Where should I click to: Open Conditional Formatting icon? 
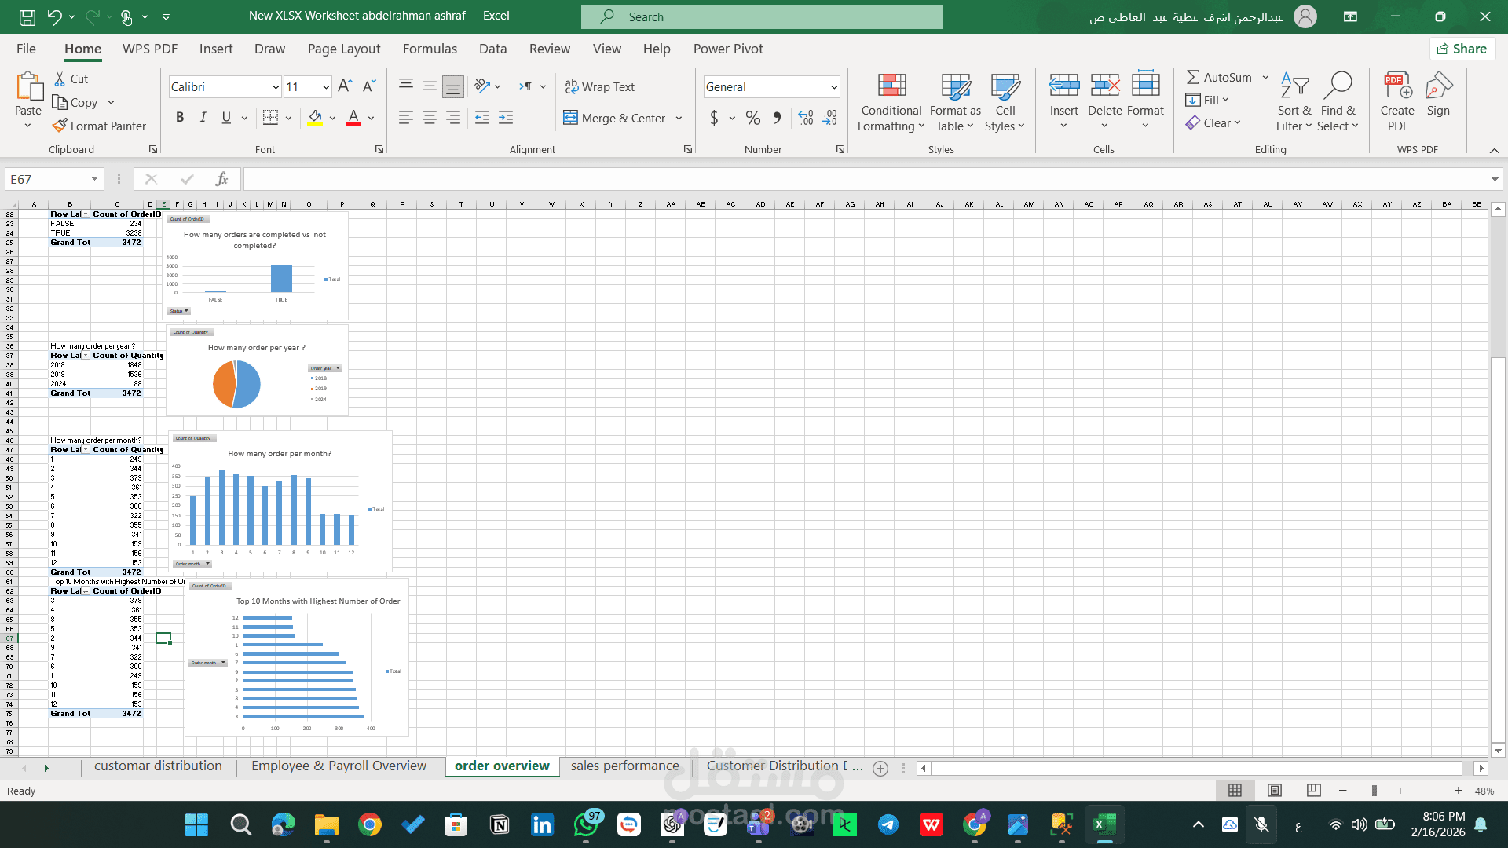click(891, 86)
